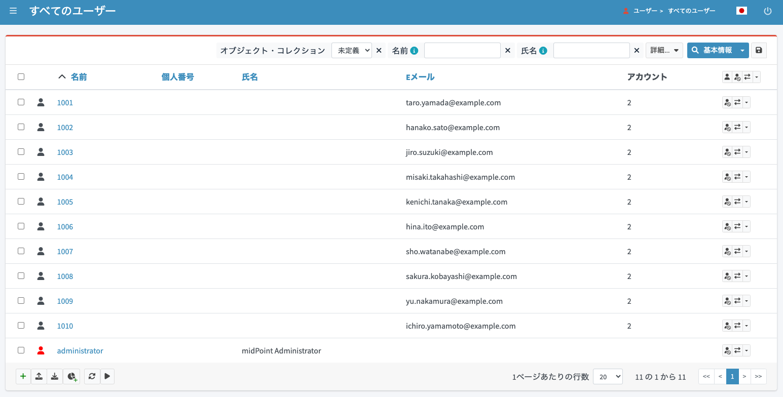This screenshot has width=783, height=397.
Task: Reconcile user 1004 via arrows icon
Action: click(x=737, y=177)
